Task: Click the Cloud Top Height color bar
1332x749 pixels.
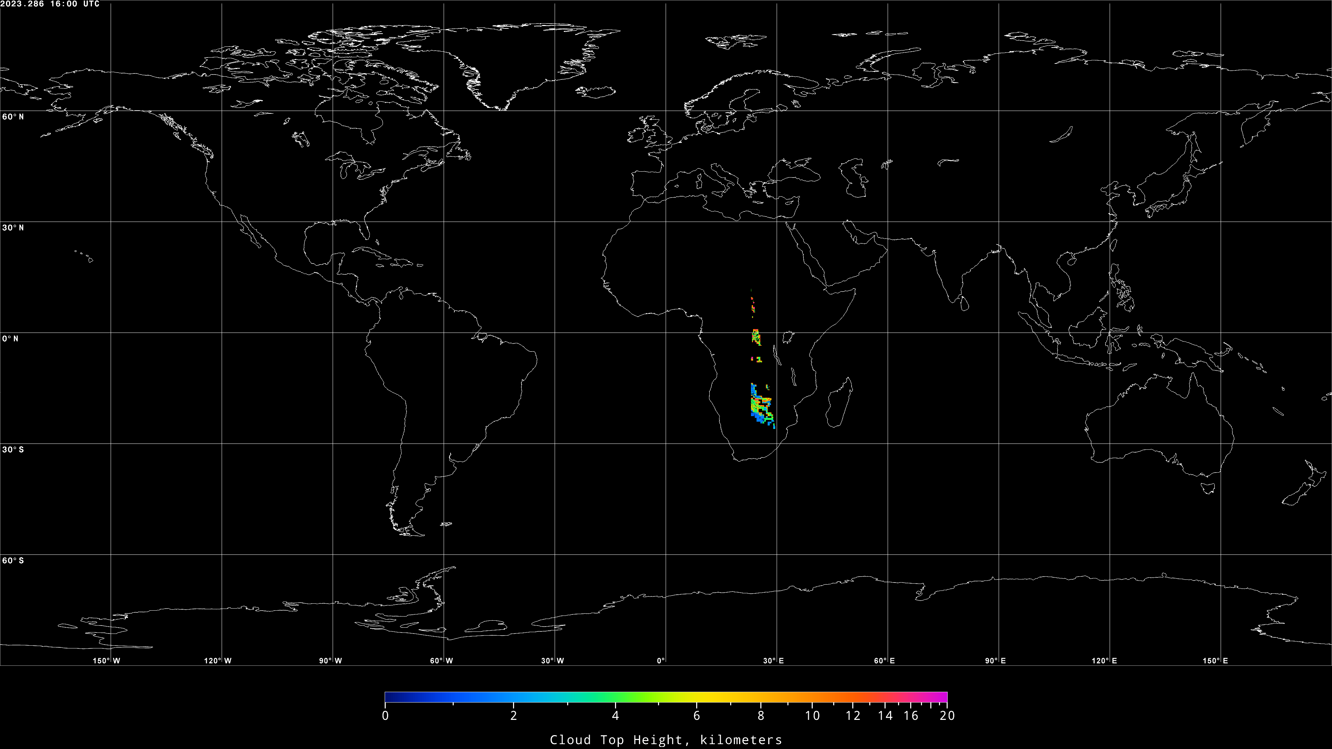Action: click(x=666, y=697)
